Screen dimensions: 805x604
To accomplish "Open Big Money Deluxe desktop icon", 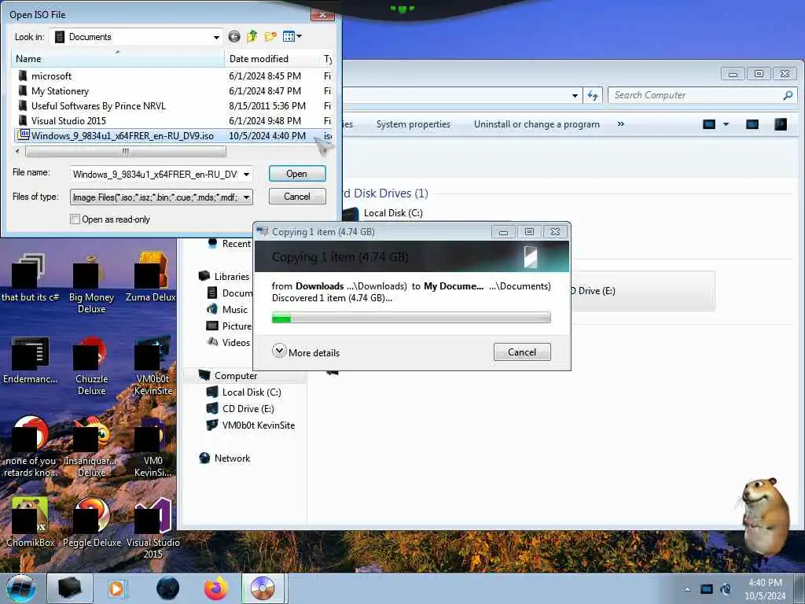I will (x=91, y=285).
